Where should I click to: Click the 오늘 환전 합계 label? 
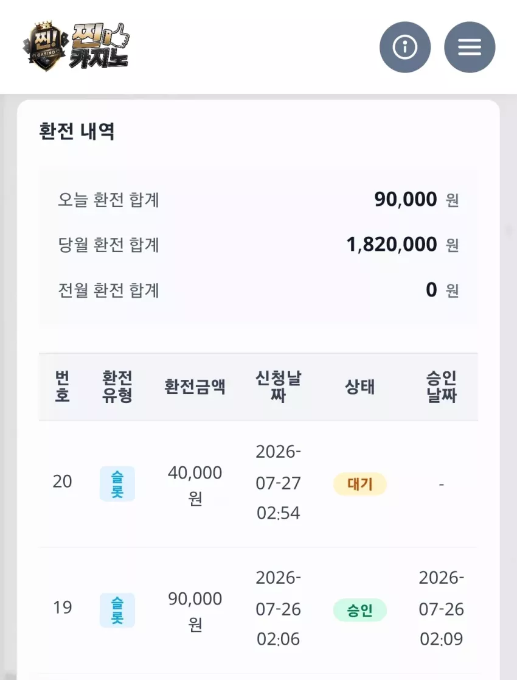108,200
